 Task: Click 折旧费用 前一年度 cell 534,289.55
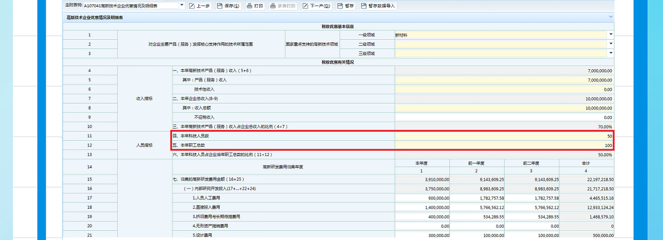click(478, 216)
